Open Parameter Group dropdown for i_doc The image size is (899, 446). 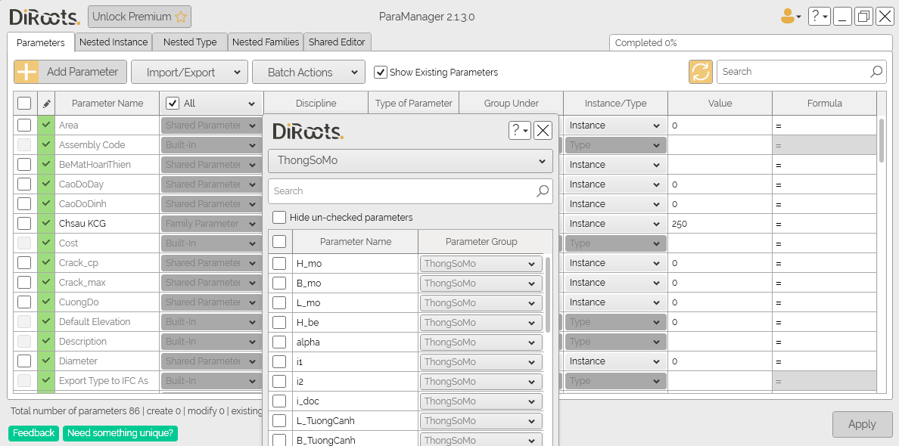point(481,401)
